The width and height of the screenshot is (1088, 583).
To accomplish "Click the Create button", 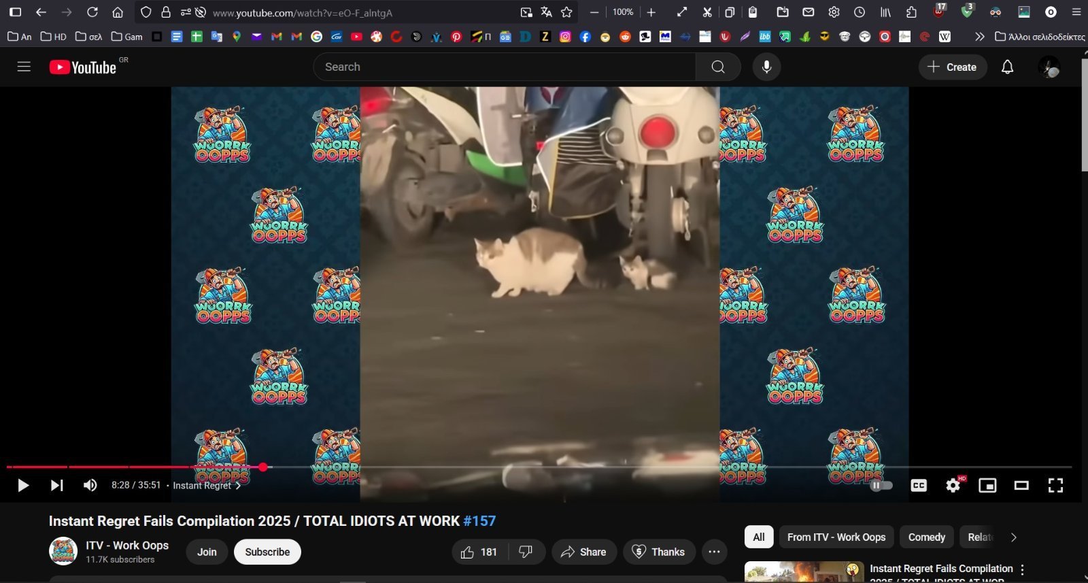I will [952, 67].
